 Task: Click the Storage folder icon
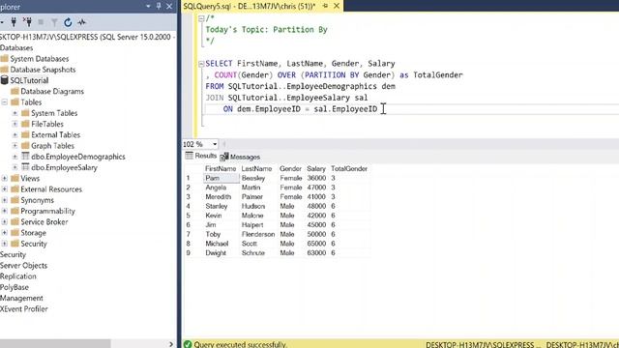tap(15, 232)
